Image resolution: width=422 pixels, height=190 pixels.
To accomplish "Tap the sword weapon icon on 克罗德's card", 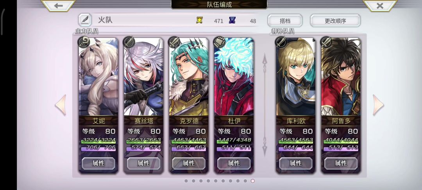I will [x=174, y=42].
